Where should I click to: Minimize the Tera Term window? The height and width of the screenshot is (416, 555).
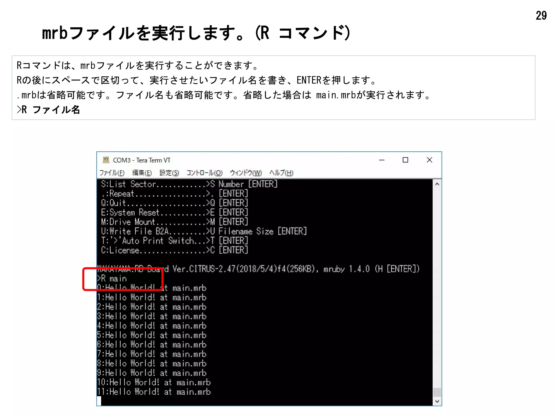382,160
